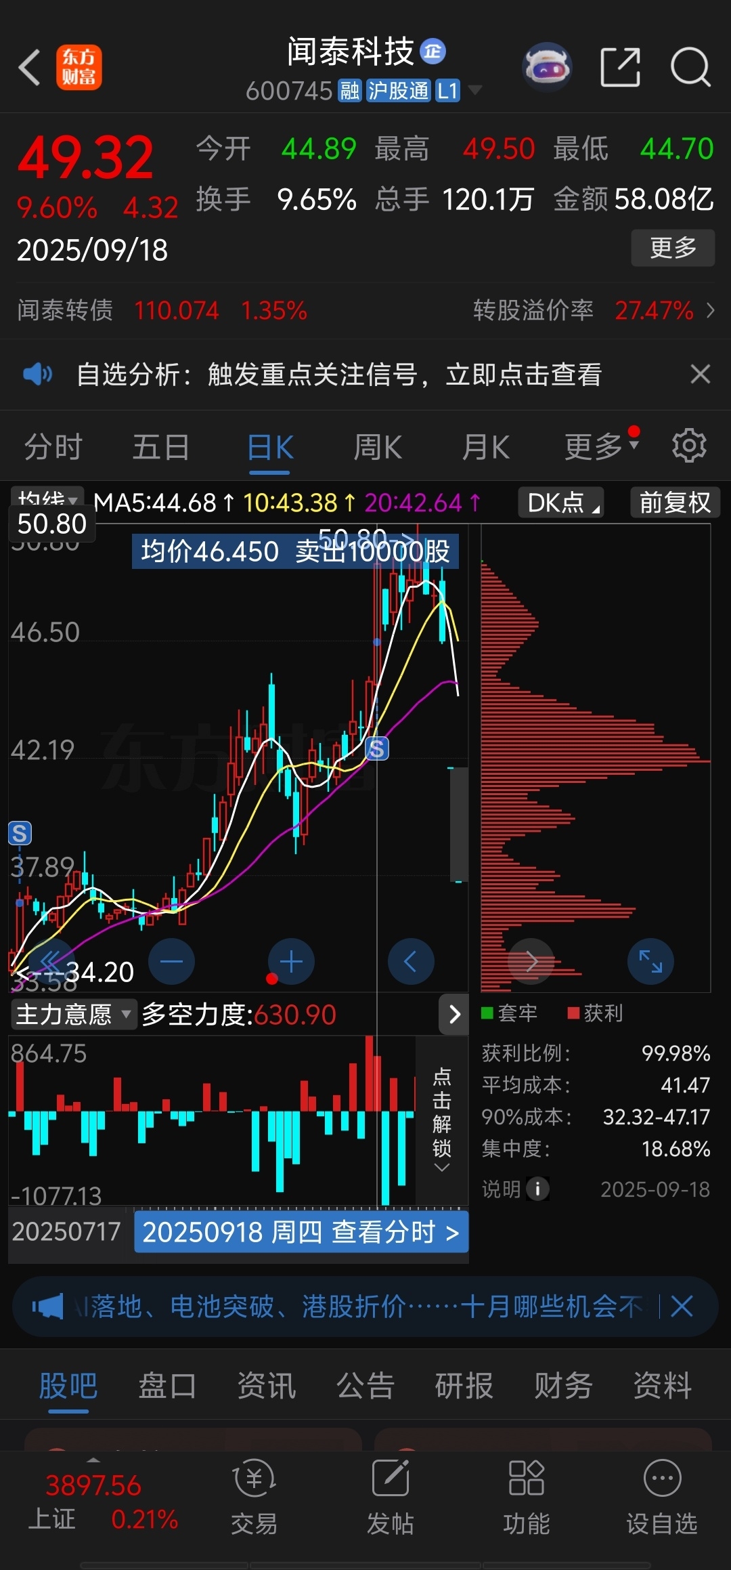Switch to the 盘口 tab
Viewport: 731px width, 1570px height.
pos(167,1386)
